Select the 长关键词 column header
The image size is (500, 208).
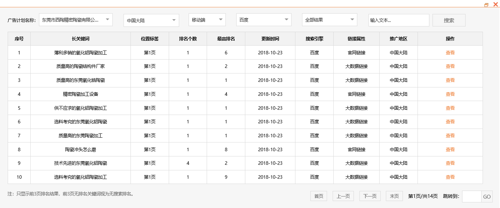[x=80, y=38]
